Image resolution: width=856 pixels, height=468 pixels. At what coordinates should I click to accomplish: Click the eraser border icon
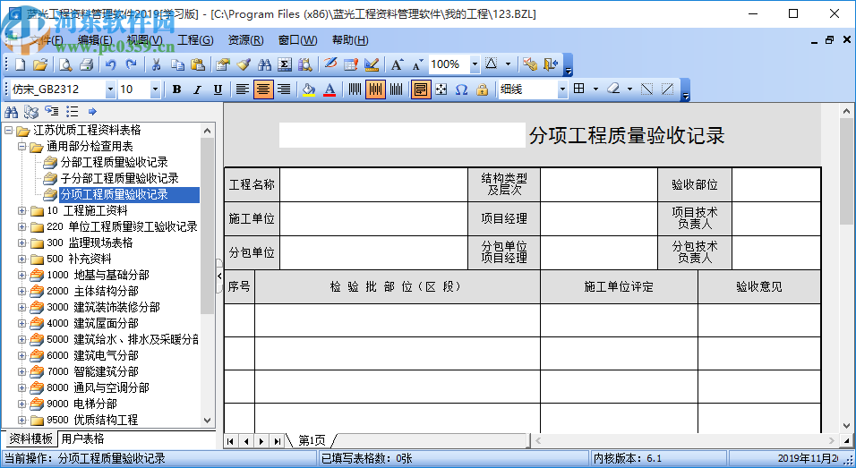tap(613, 89)
